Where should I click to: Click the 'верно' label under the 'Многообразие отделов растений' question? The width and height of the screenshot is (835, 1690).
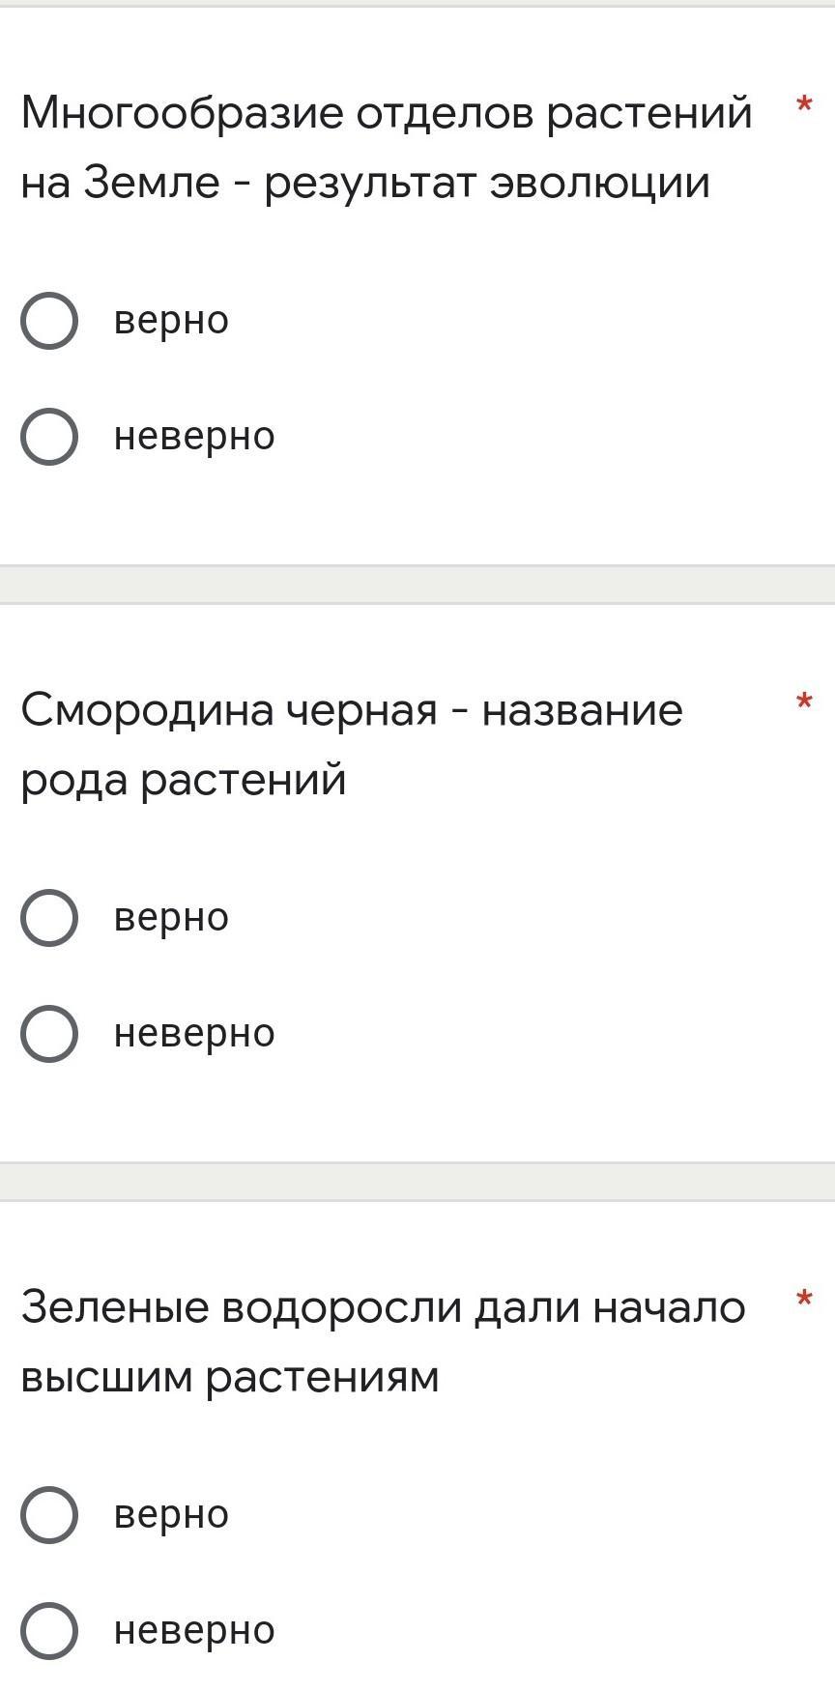click(171, 321)
